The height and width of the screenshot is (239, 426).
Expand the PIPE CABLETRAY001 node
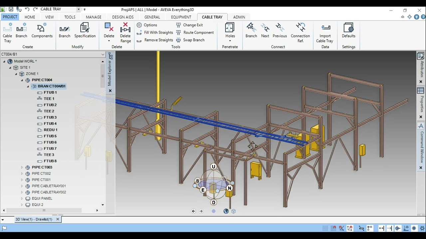(x=22, y=186)
